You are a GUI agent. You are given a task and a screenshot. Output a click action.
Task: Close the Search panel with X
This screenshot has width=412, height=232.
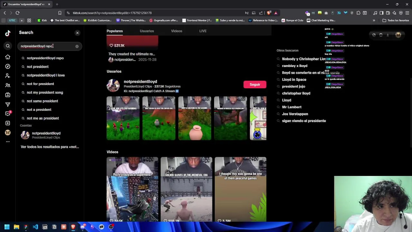pos(77,33)
